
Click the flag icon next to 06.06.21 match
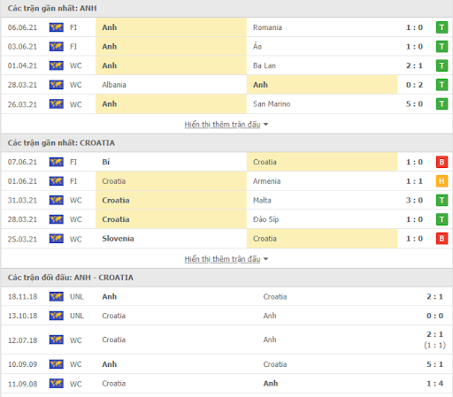click(x=57, y=27)
